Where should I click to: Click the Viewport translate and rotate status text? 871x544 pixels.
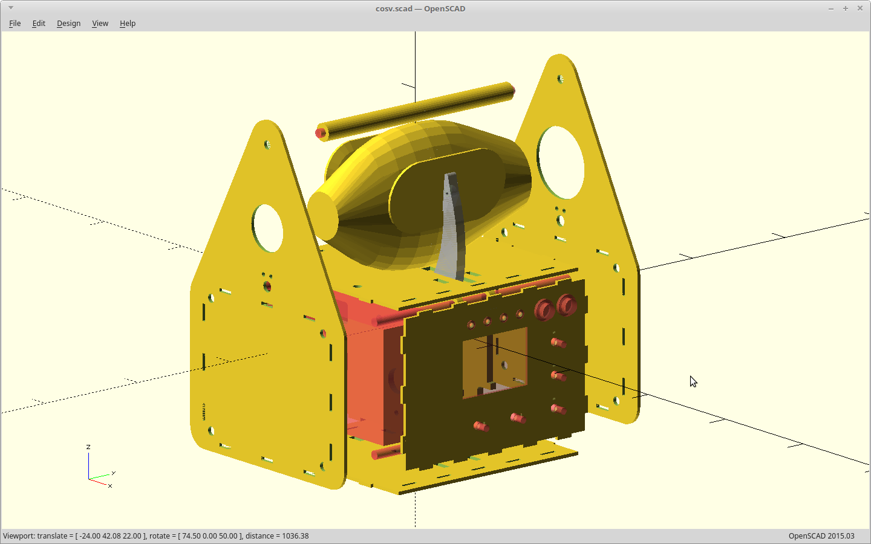156,536
